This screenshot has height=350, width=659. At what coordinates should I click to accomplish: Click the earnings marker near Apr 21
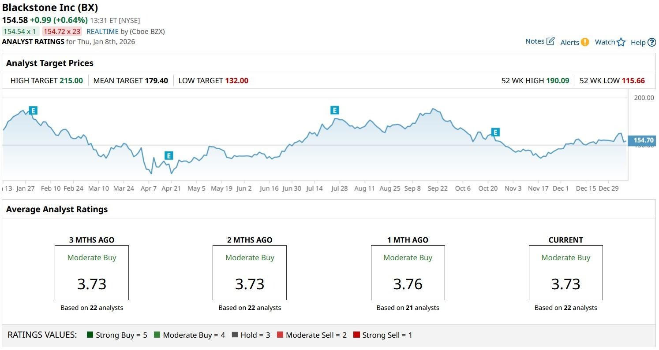pyautogui.click(x=168, y=155)
